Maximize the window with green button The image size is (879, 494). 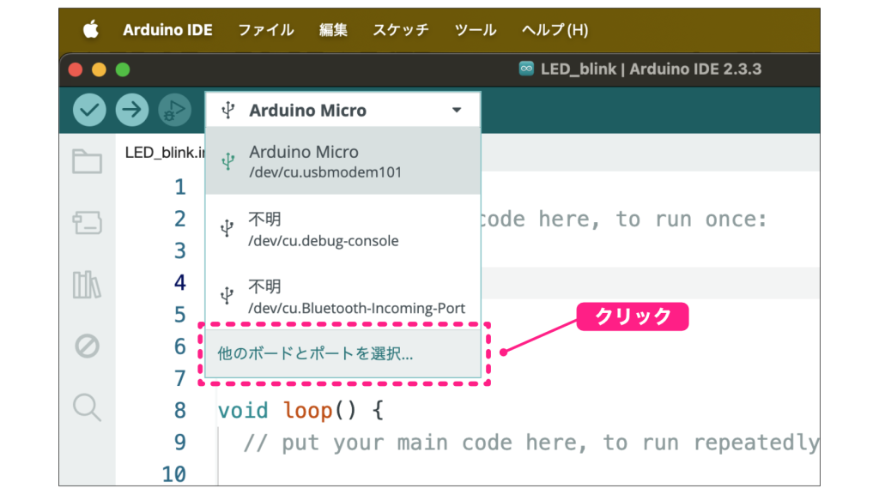click(123, 69)
